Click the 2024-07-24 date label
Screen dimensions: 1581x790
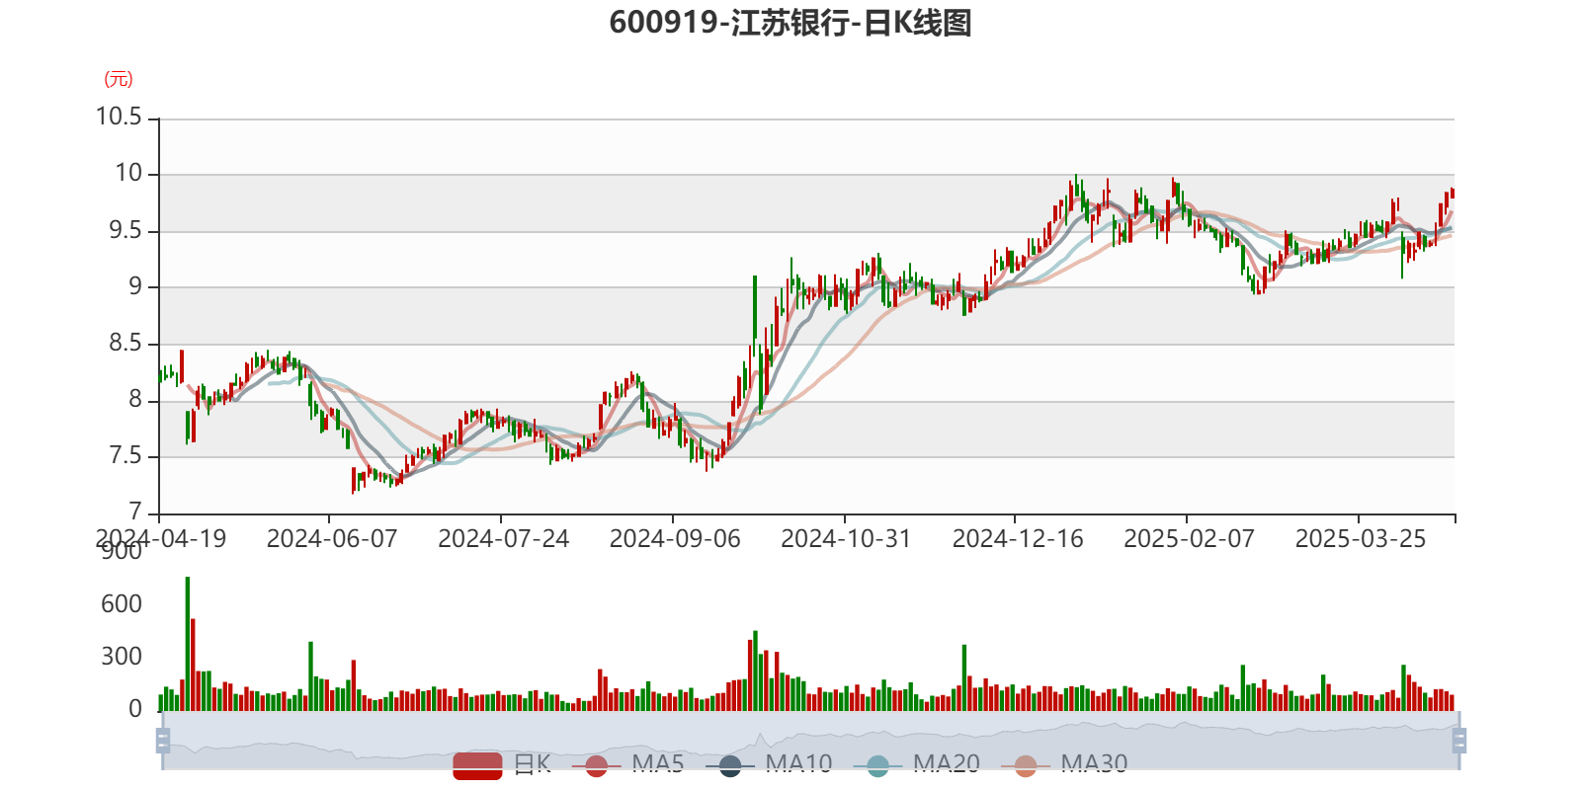click(x=504, y=538)
